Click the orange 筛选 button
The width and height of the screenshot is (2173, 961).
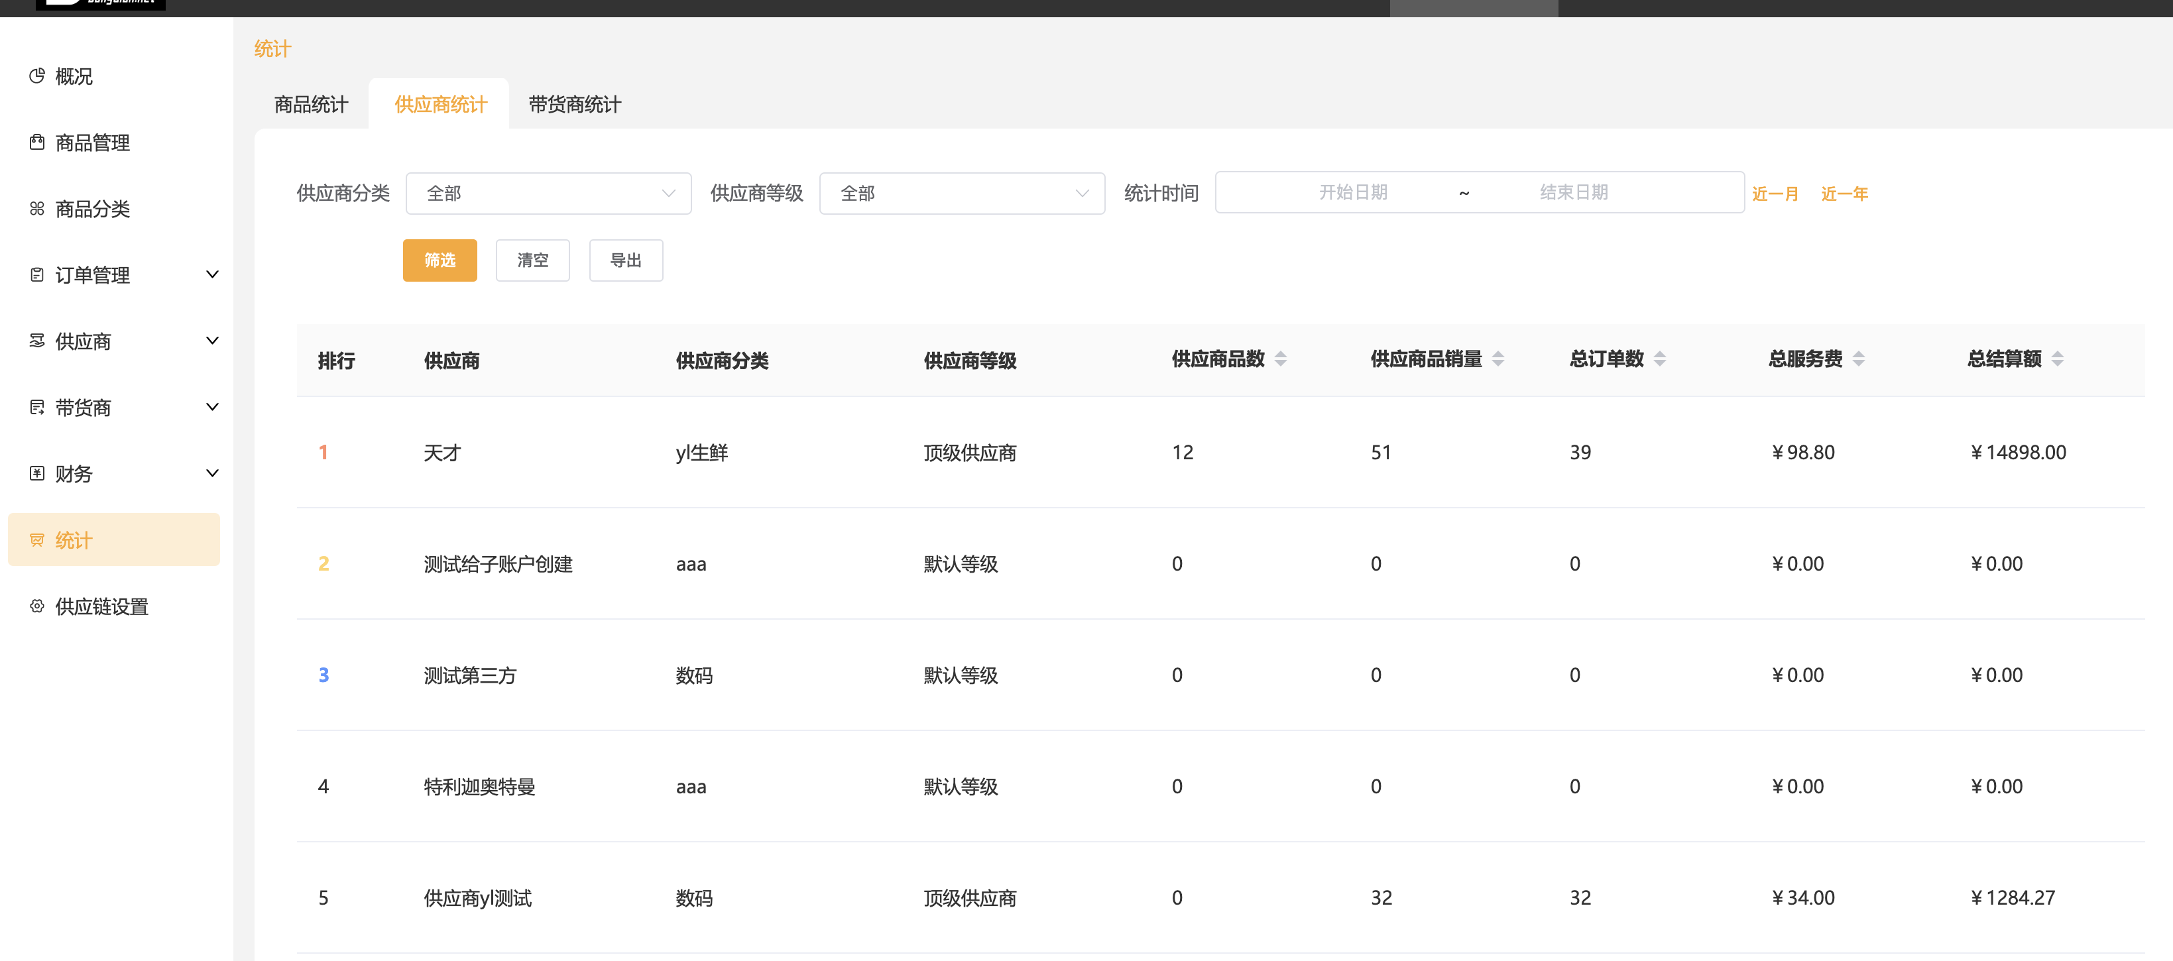click(x=440, y=260)
